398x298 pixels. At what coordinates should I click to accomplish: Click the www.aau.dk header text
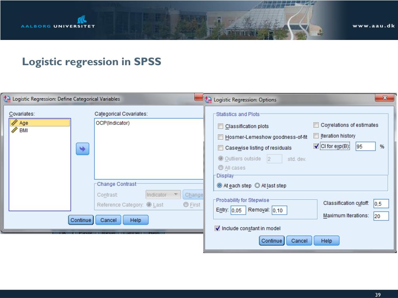[x=374, y=26]
